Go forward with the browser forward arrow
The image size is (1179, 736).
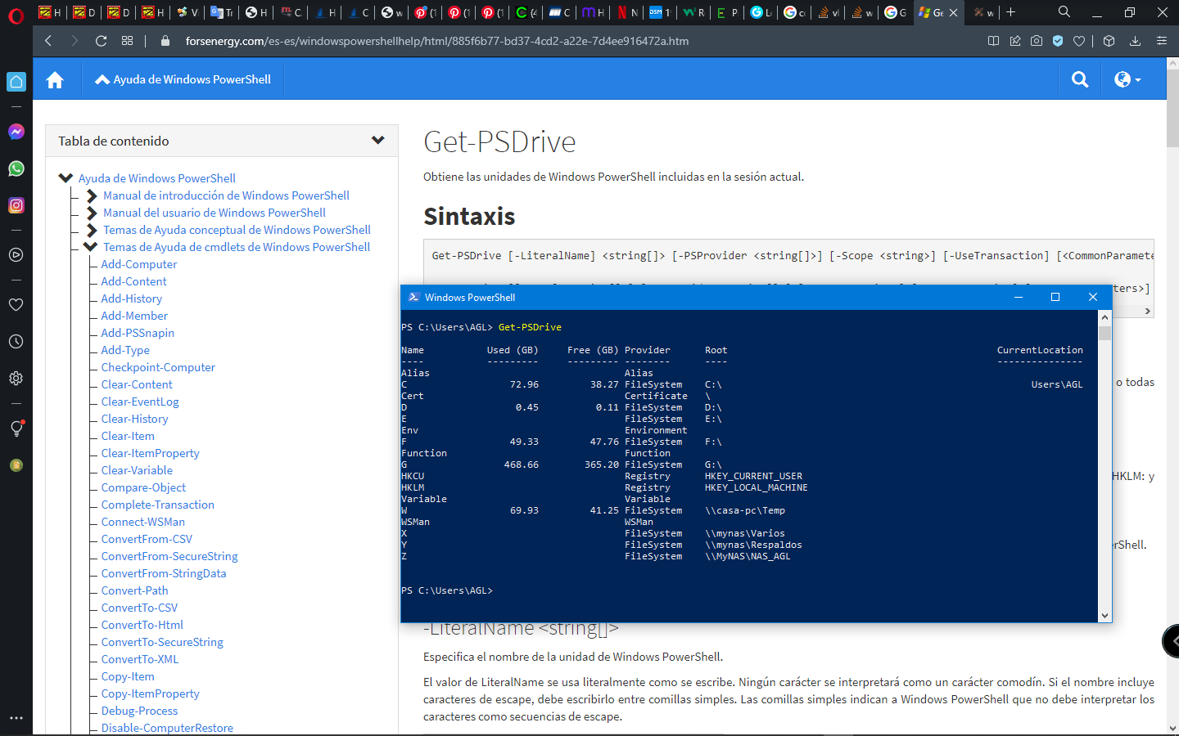click(75, 41)
